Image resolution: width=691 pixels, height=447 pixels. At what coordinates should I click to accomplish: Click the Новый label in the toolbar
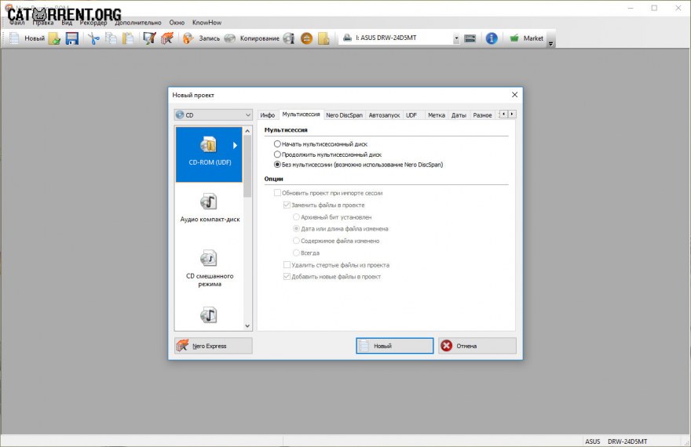(35, 38)
